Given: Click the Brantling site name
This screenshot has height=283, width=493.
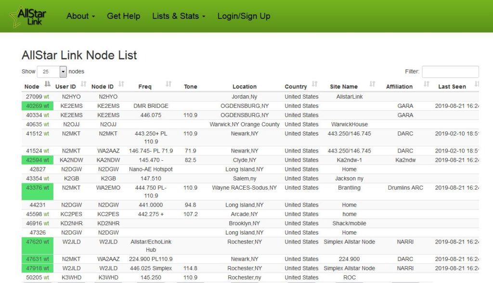Looking at the screenshot, I should click(350, 187).
